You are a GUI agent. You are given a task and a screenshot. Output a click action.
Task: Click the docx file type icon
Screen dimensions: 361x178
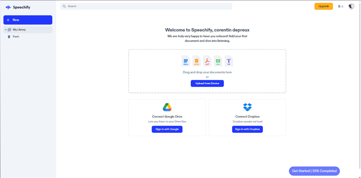(186, 61)
